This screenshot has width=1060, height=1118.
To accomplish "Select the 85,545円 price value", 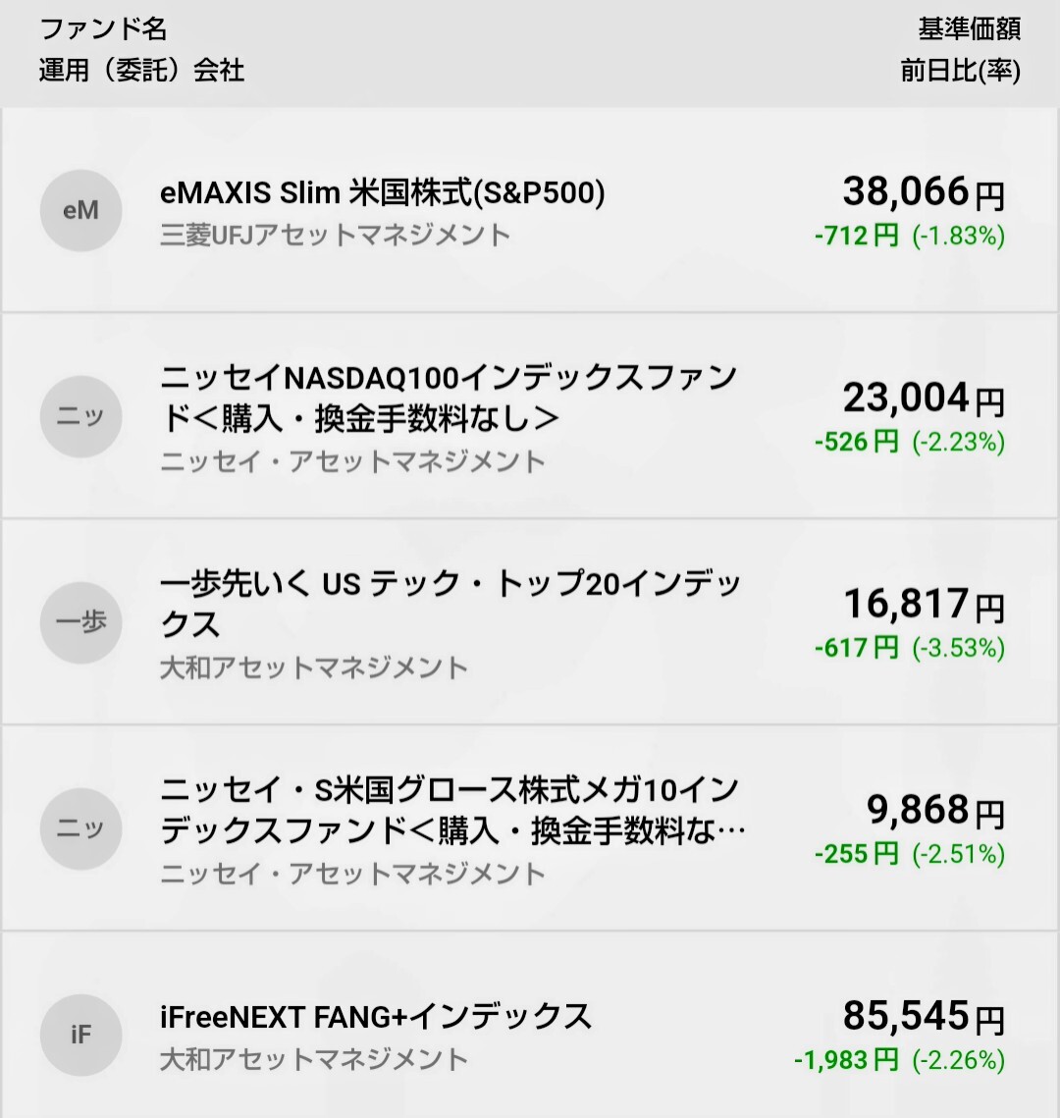I will 923,1017.
